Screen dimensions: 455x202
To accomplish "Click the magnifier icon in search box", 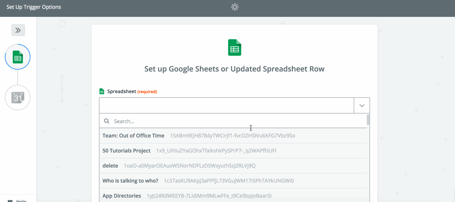I will pos(107,121).
